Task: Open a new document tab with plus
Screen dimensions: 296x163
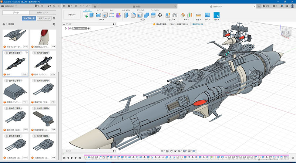Action: [x=259, y=6]
